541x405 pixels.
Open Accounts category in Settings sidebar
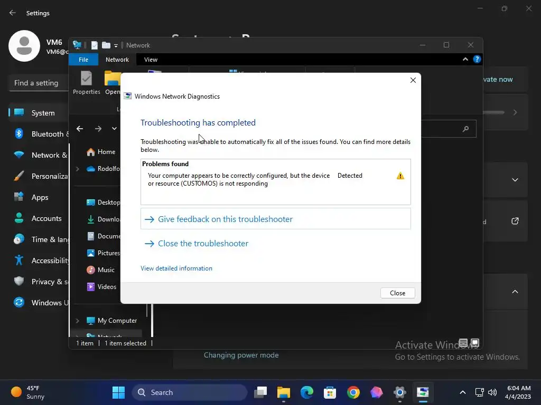tap(39, 218)
